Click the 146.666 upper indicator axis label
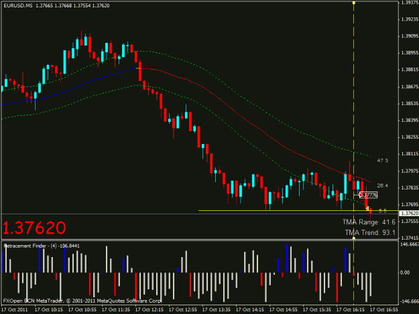The image size is (419, 314). [410, 244]
